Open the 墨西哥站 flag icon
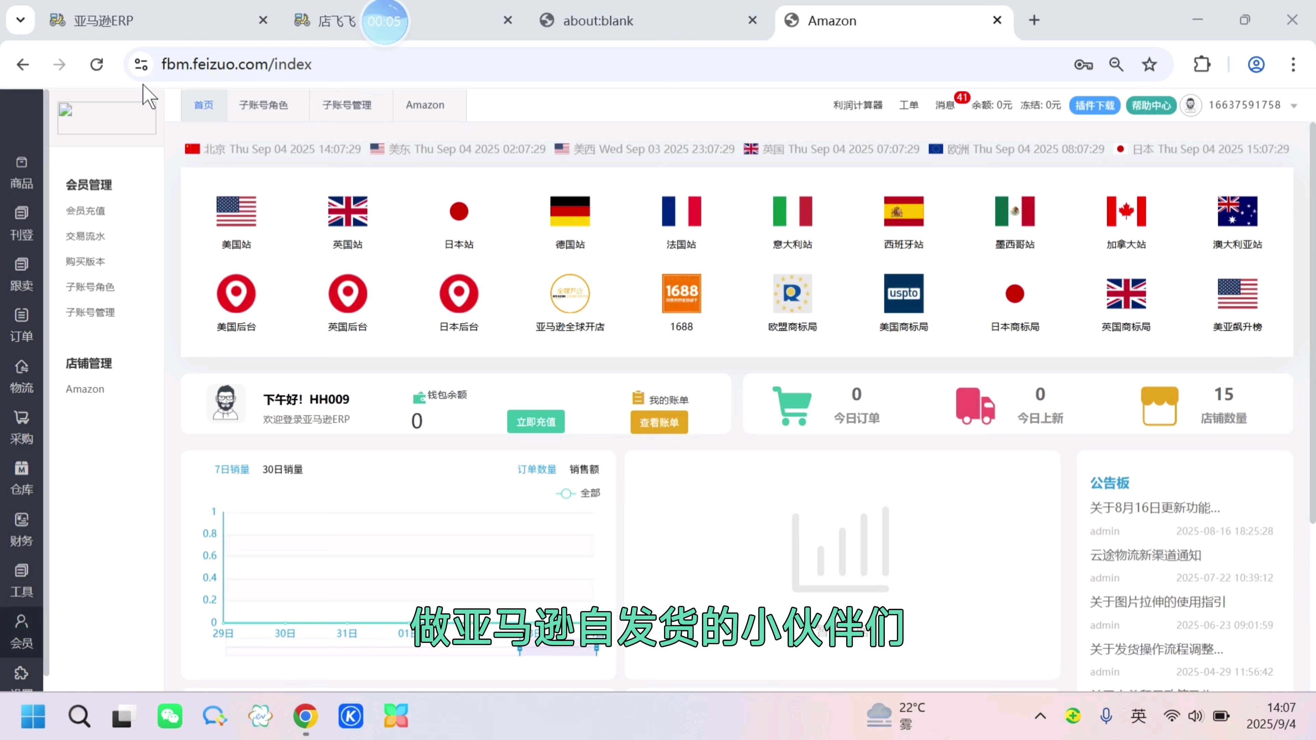 click(x=1015, y=211)
